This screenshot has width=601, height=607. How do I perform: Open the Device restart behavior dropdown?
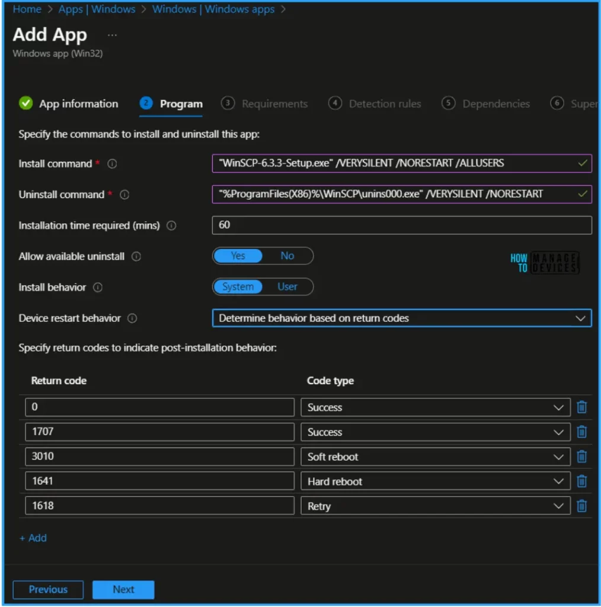click(x=402, y=318)
